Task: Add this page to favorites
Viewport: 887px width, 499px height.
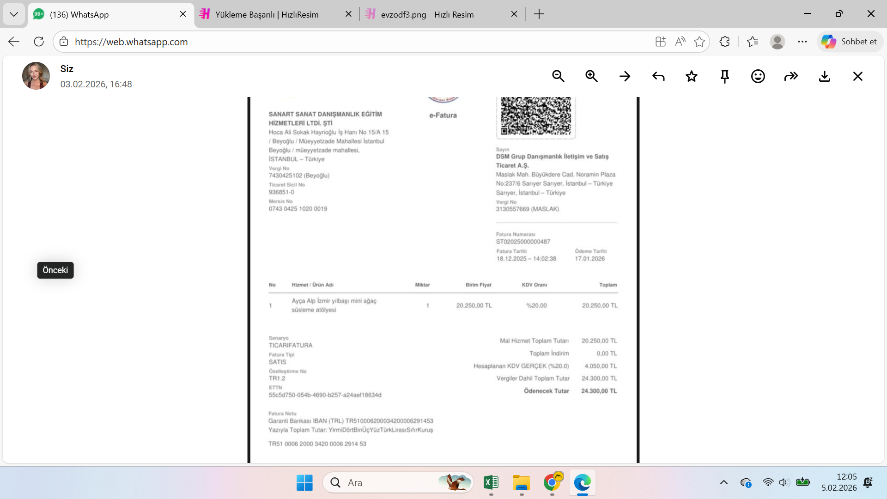Action: [x=699, y=42]
